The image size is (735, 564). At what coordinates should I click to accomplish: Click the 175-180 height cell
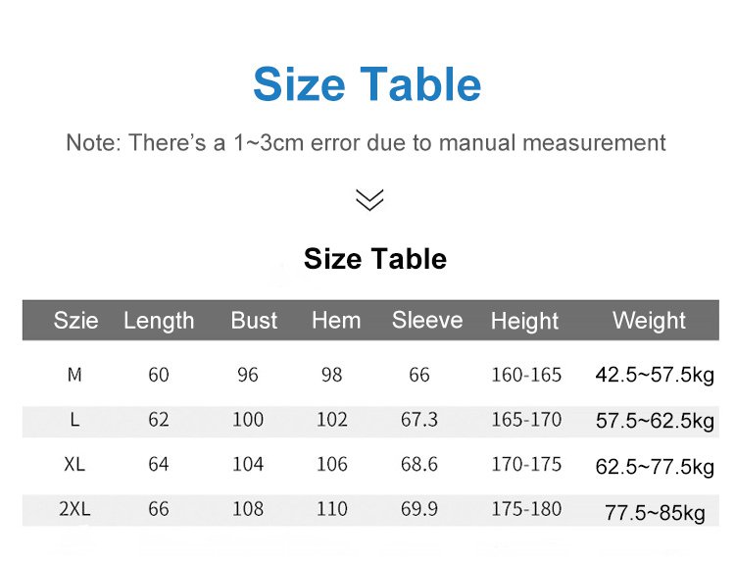(x=526, y=510)
